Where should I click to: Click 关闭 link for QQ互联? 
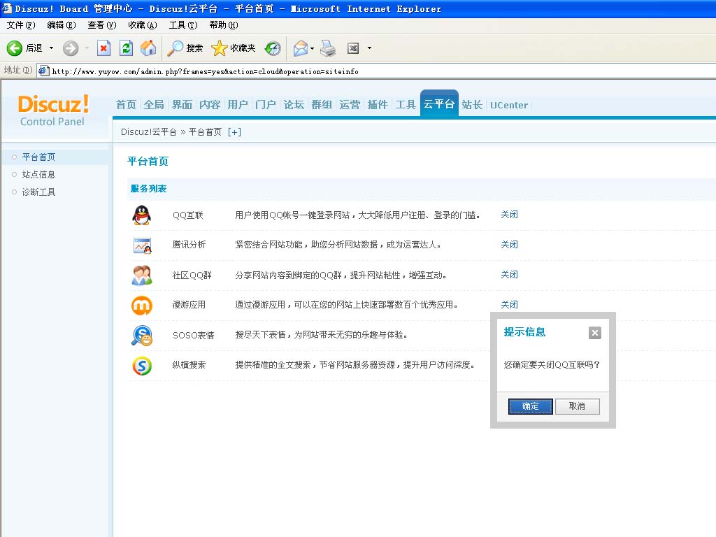click(509, 215)
